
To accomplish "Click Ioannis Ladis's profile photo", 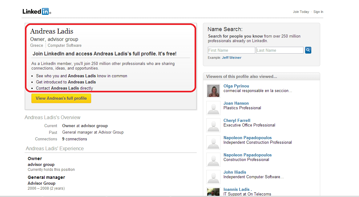I will coord(213,192).
